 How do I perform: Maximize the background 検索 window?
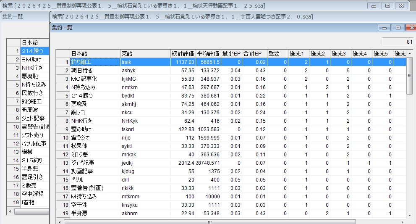[387, 5]
